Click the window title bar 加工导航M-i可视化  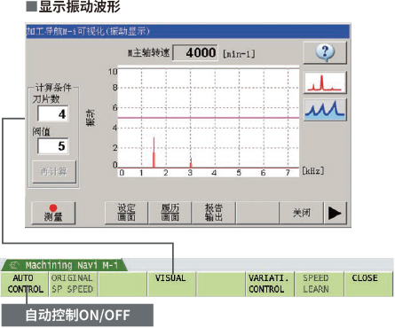[x=187, y=31]
